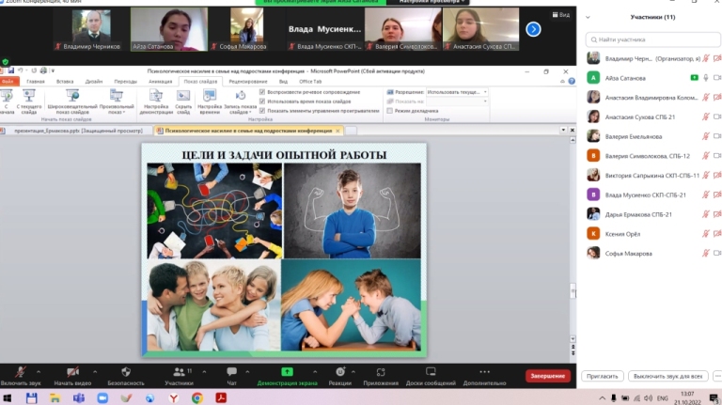
Task: Start slideshow with С текущего слайда
Action: pos(29,101)
